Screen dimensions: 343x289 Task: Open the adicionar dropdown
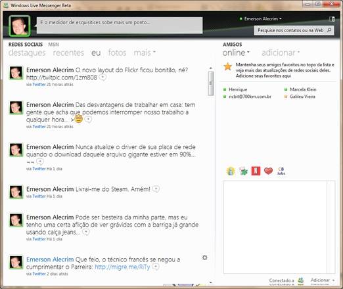pyautogui.click(x=281, y=53)
